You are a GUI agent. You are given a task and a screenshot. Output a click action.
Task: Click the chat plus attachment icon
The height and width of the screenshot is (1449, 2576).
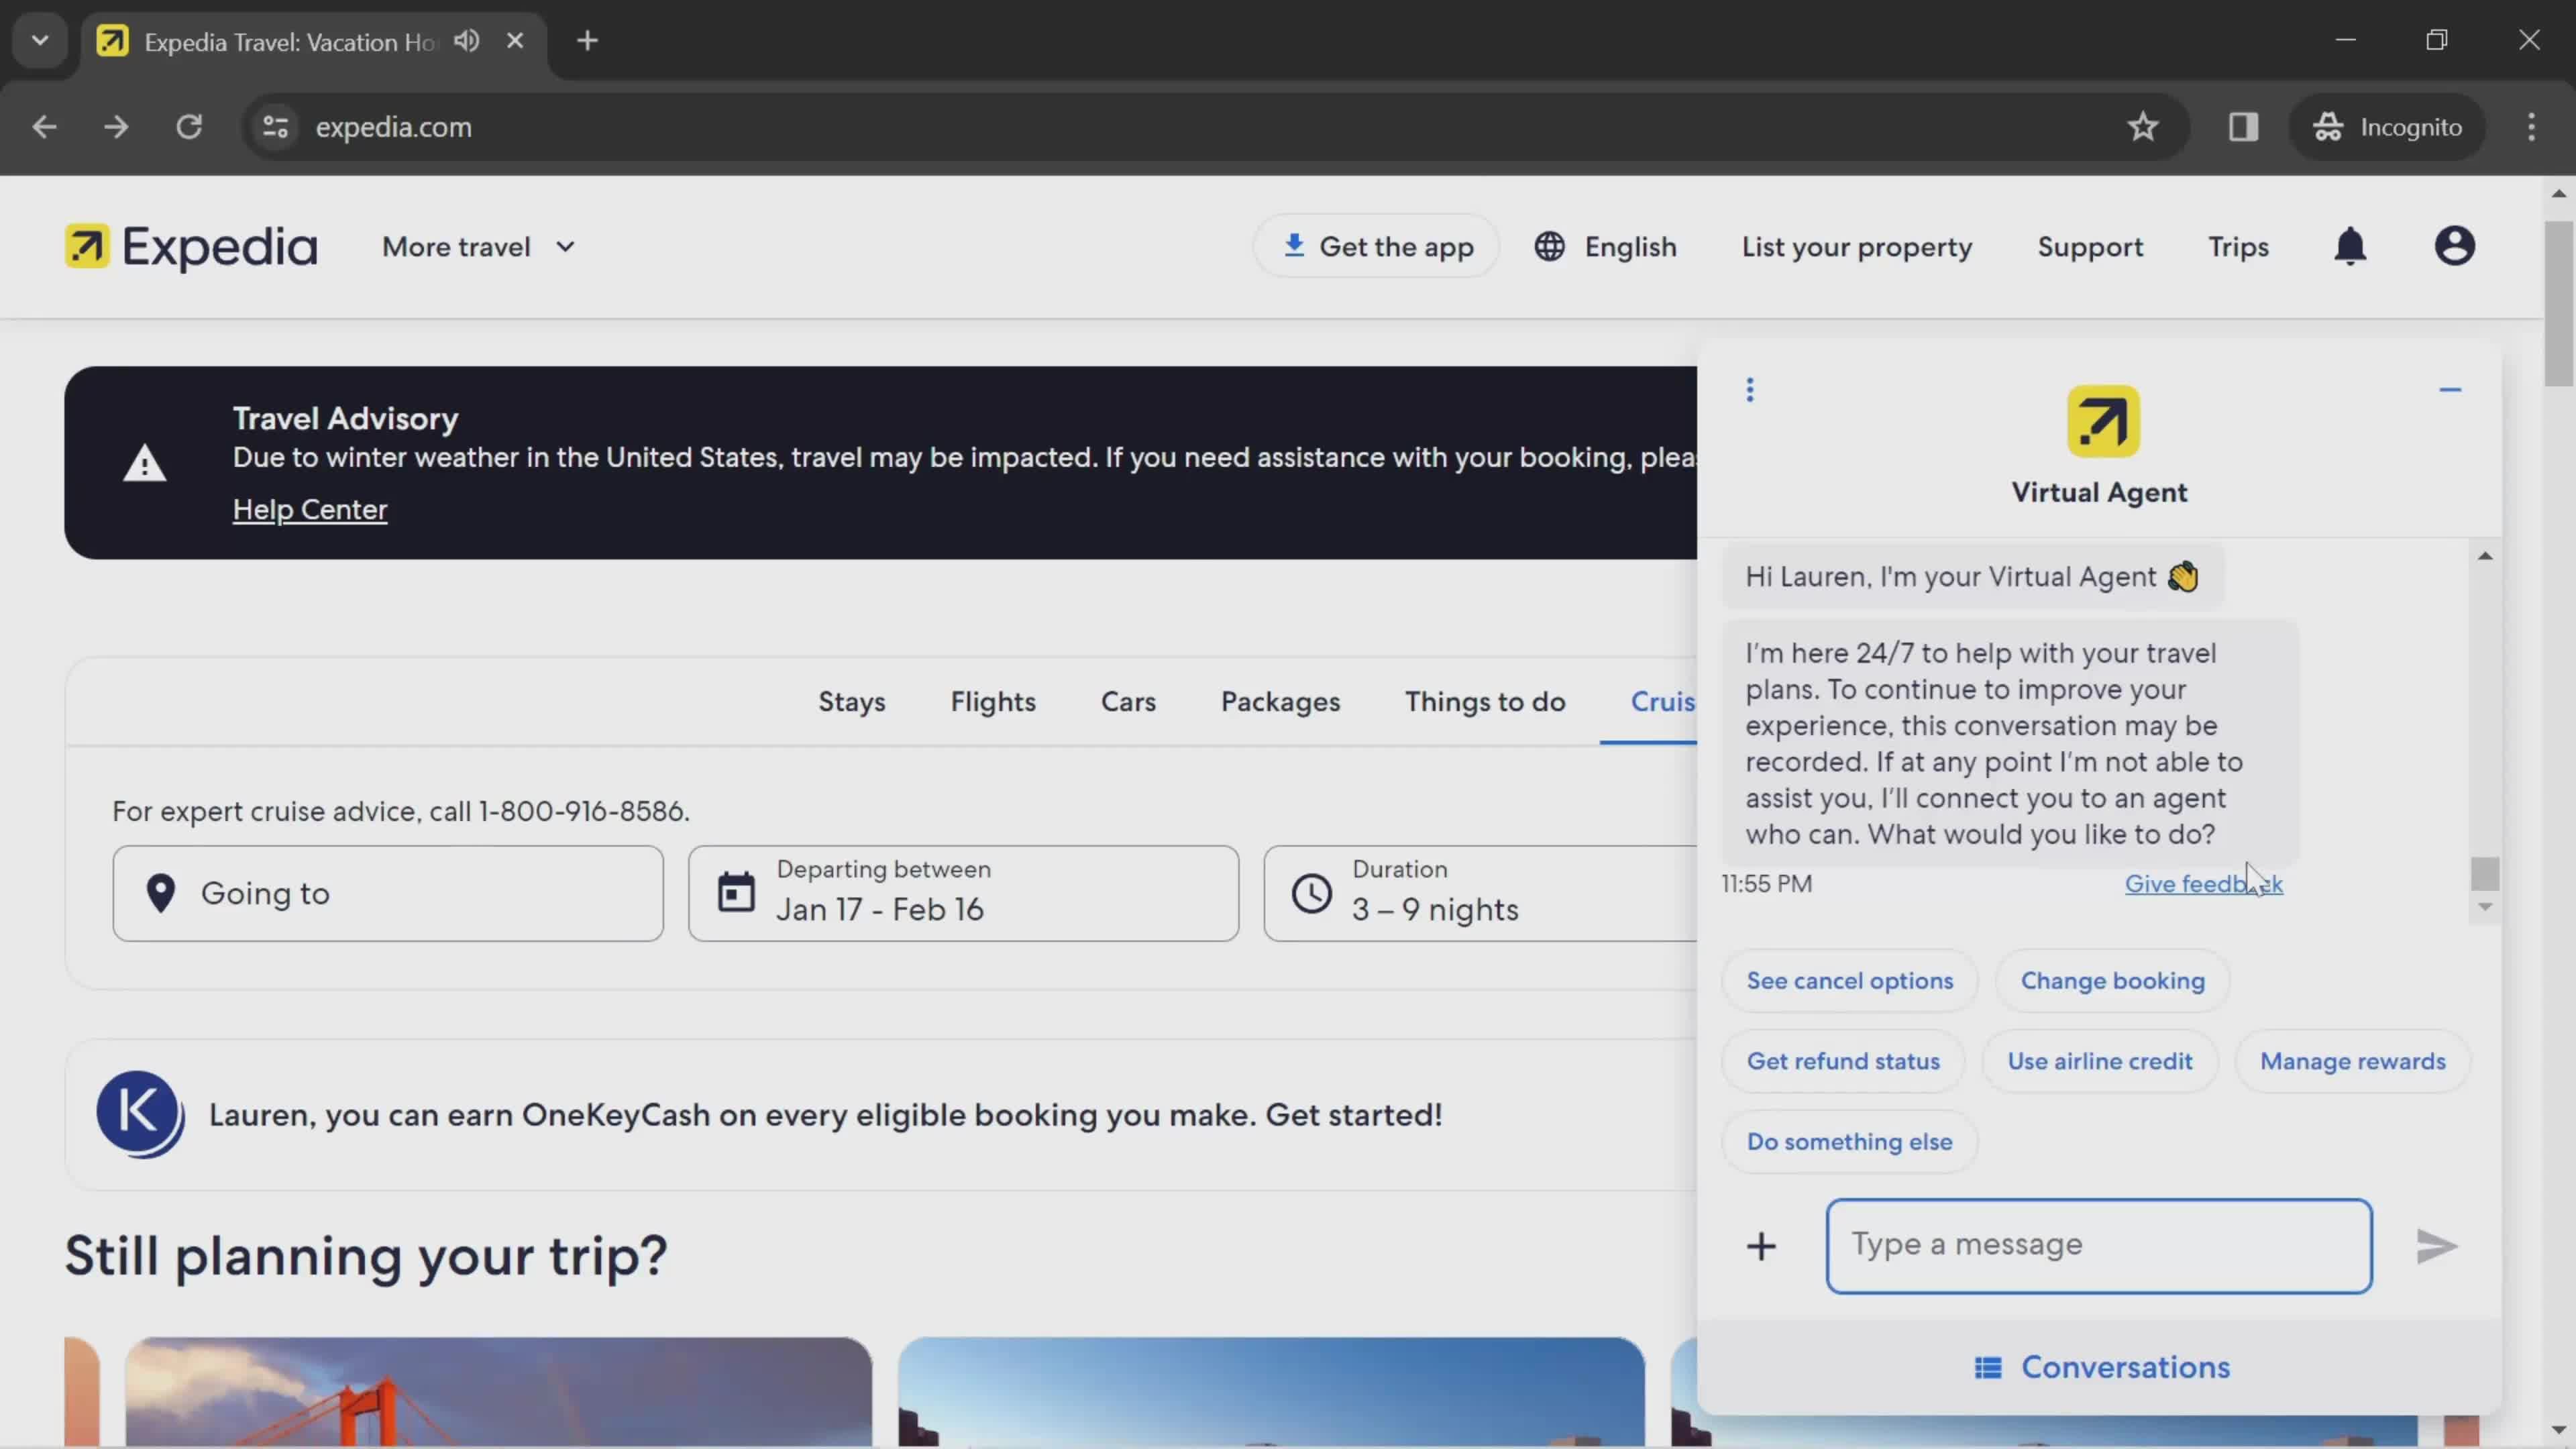tap(1761, 1246)
